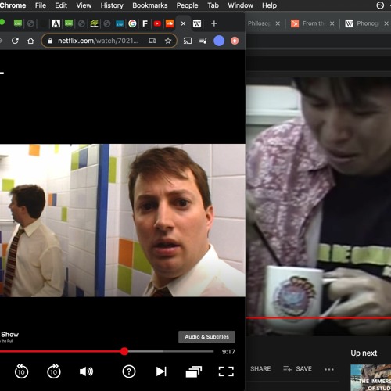
Task: Open the File menu
Action: tap(41, 5)
